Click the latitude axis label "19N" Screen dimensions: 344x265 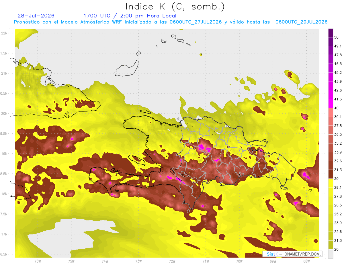(x=5, y=154)
